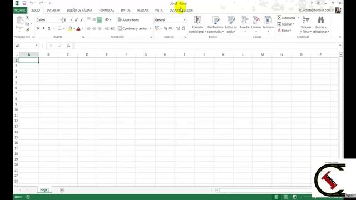The height and width of the screenshot is (200, 356).
Task: Open the Rellenar fill dropdown
Action: (x=285, y=24)
